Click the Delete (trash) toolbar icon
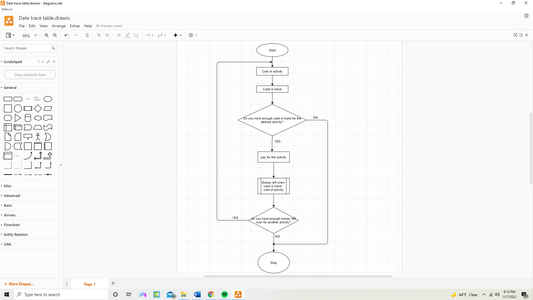The width and height of the screenshot is (533, 300). pyautogui.click(x=87, y=35)
